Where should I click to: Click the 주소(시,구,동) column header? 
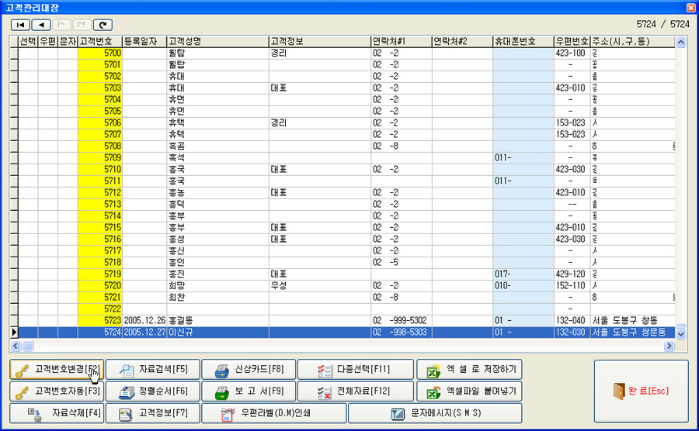coord(633,41)
